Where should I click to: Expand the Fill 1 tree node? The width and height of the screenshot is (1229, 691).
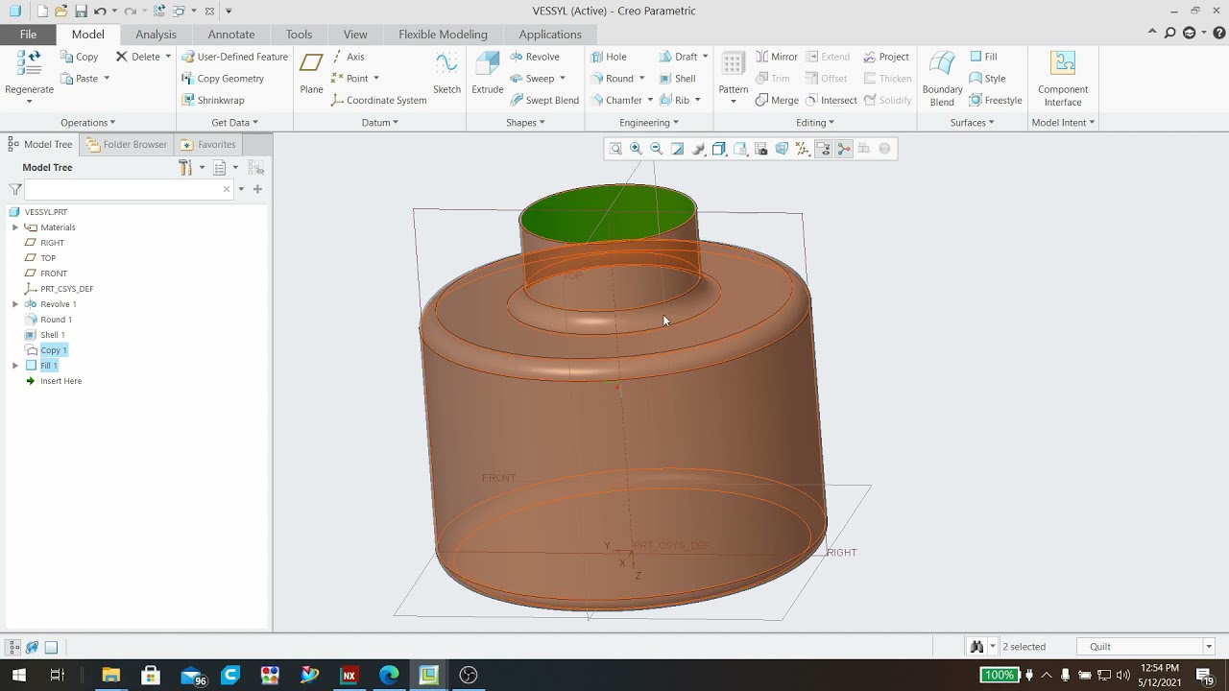tap(15, 366)
